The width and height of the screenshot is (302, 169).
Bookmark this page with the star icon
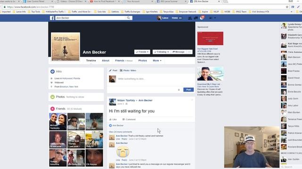pyautogui.click(x=287, y=7)
